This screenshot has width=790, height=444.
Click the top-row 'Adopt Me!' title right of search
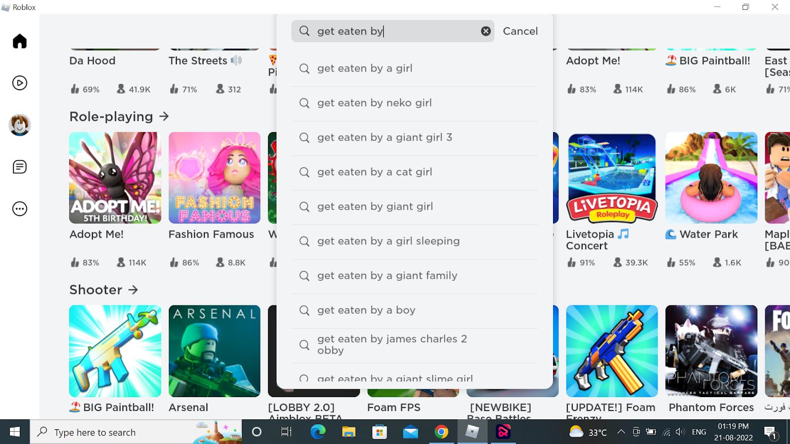click(593, 61)
